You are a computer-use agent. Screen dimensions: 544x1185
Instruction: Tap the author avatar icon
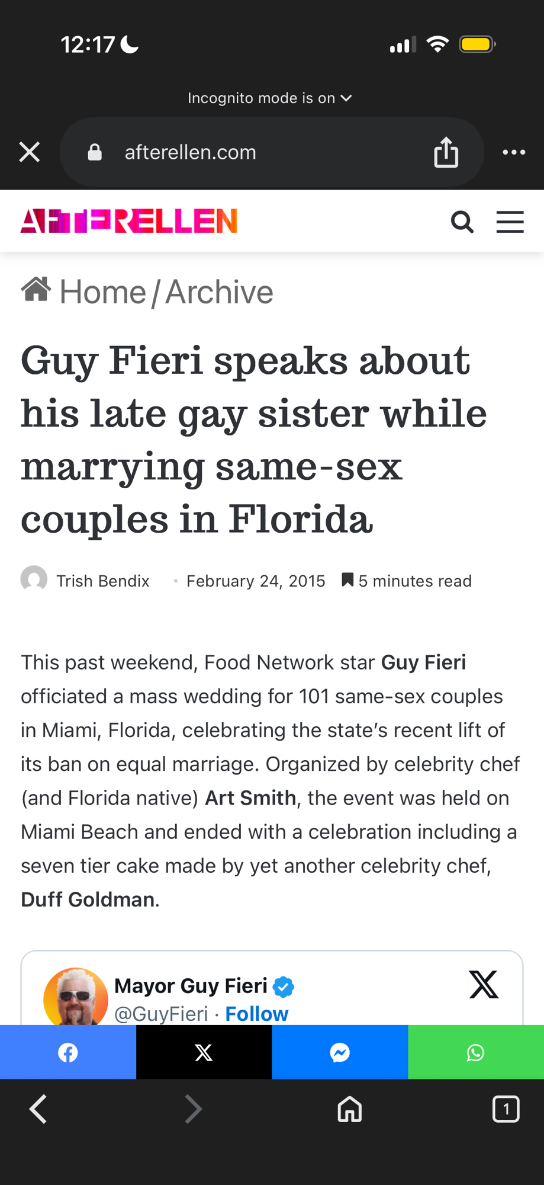tap(34, 579)
